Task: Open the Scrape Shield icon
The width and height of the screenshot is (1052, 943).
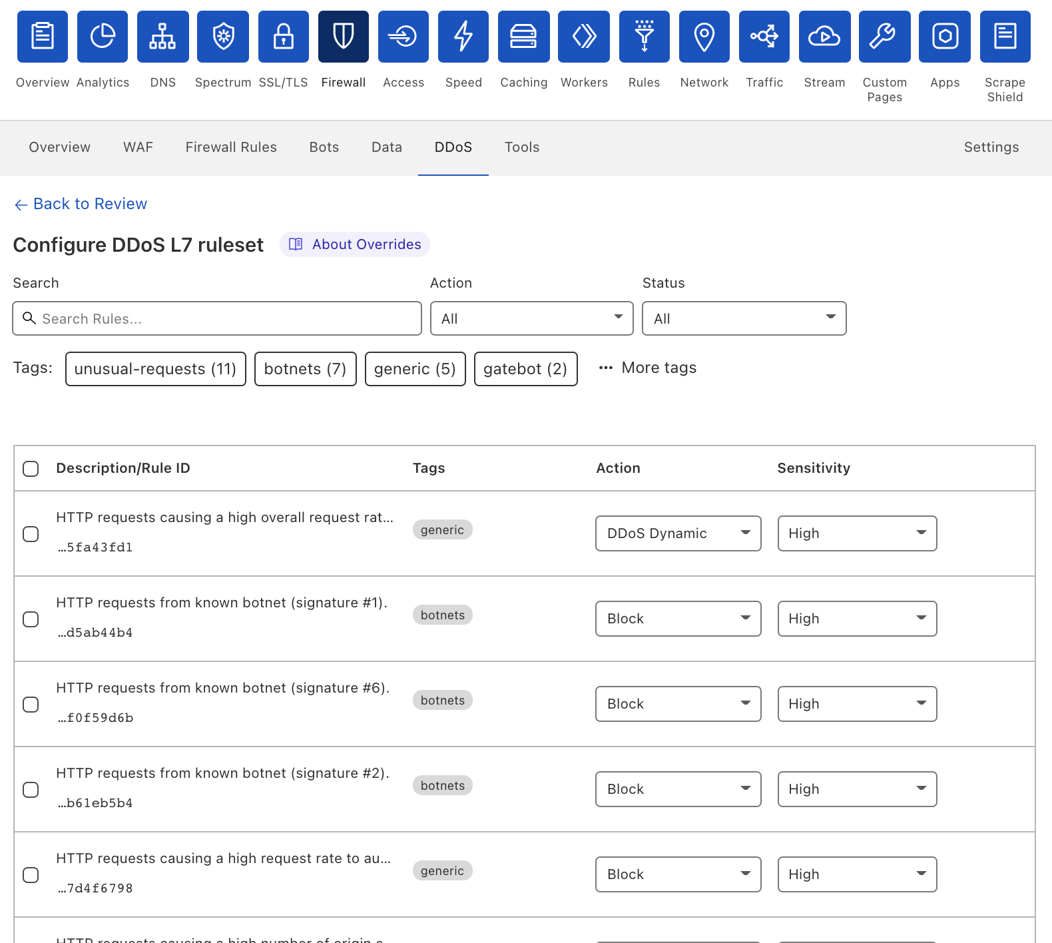Action: click(x=1005, y=37)
